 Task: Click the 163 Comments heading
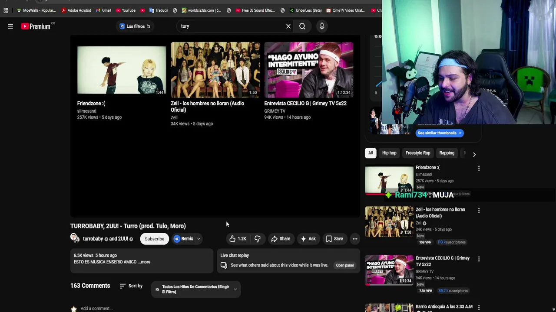click(x=90, y=286)
